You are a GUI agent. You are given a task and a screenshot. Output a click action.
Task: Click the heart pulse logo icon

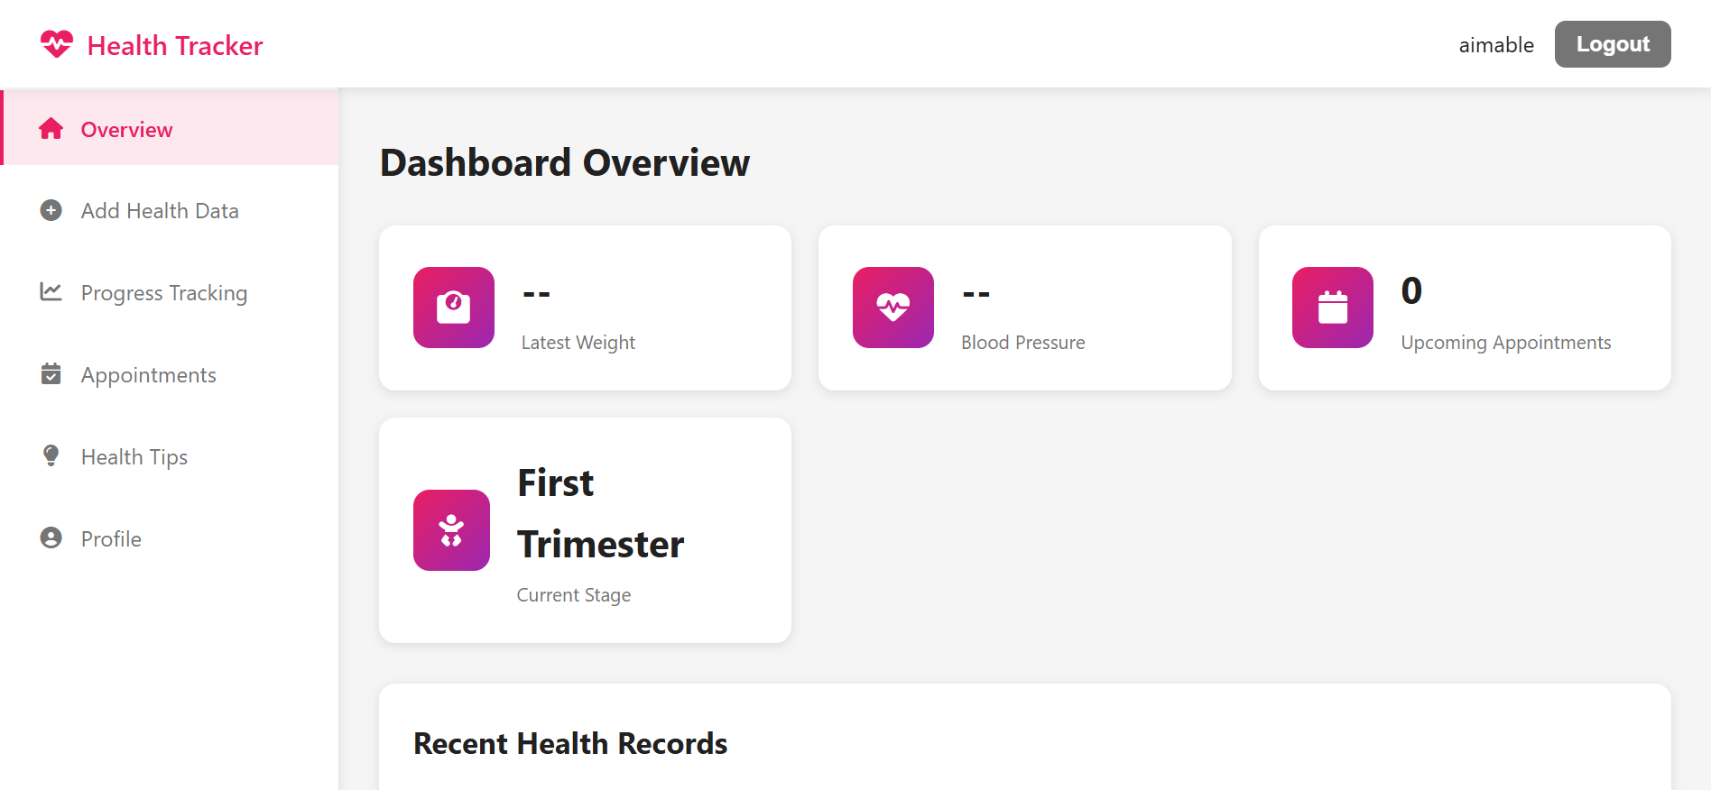click(56, 44)
